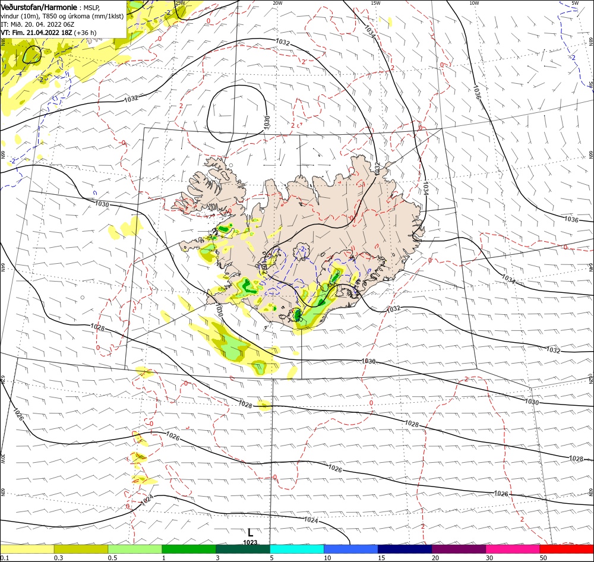Click the '50' legend scale value
594x562 pixels.
pos(544,558)
